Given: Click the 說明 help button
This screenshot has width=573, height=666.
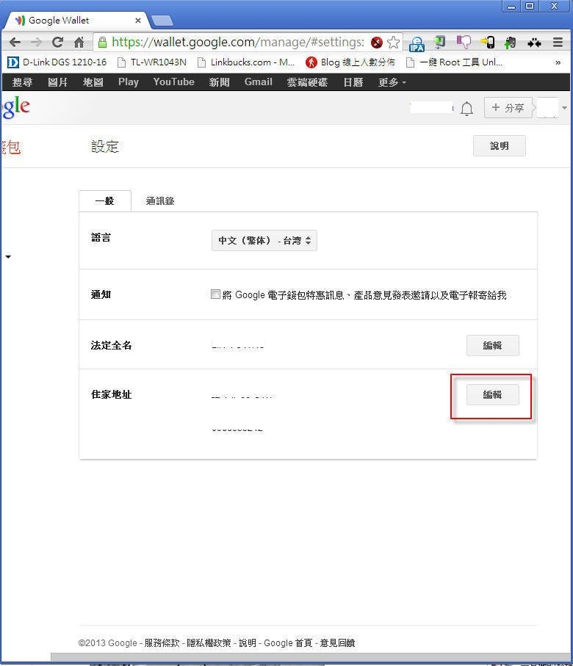Looking at the screenshot, I should pos(499,146).
